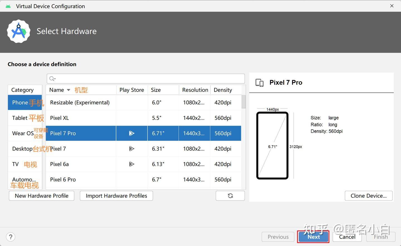Viewport: 401px width, 246px height.
Task: Select the Wear OS category
Action: (25, 133)
